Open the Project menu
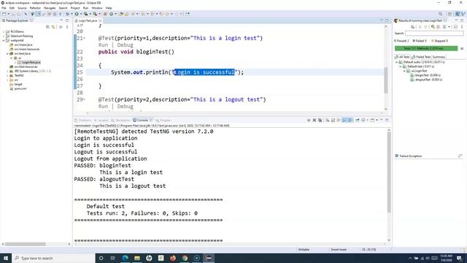The image size is (467, 263). 75,8
